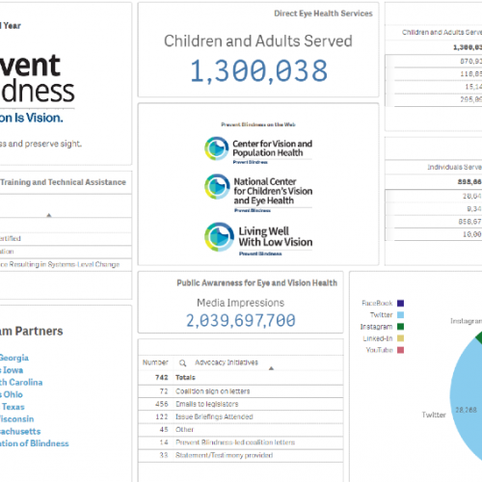Select the FaceBook legend color swatch
Screen dimensions: 482x482
pyautogui.click(x=400, y=303)
